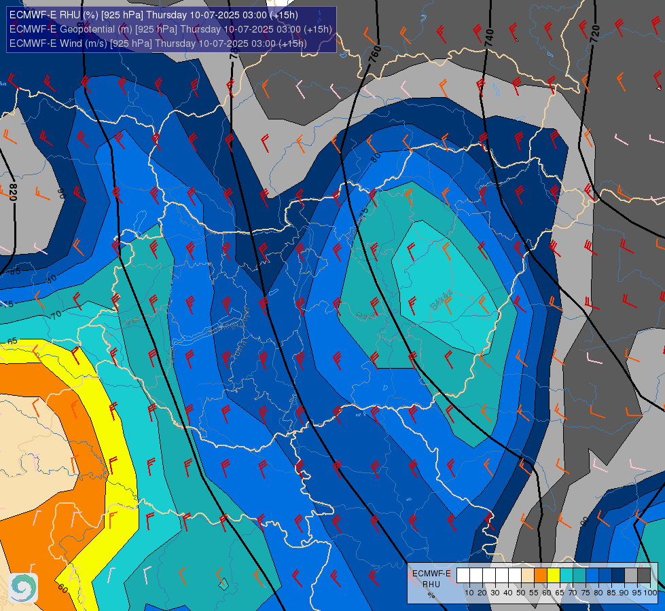Click the 740 geopotential contour label

pyautogui.click(x=490, y=38)
